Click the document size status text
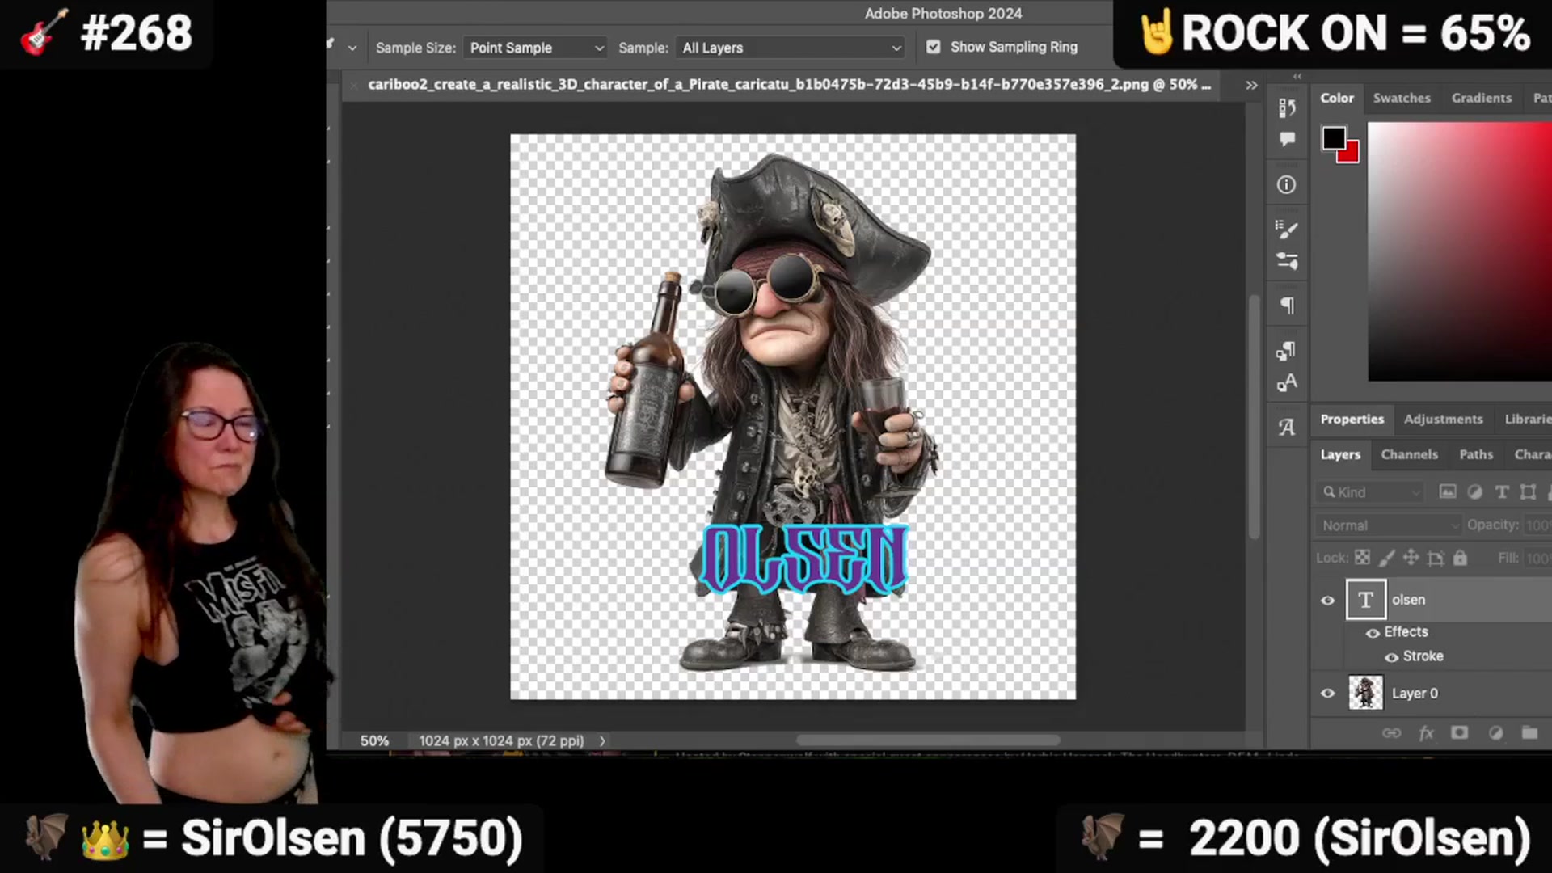Image resolution: width=1552 pixels, height=873 pixels. (x=501, y=740)
